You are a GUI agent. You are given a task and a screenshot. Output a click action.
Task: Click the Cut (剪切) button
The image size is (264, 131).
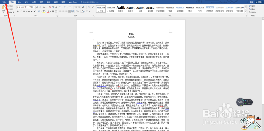(10, 6)
